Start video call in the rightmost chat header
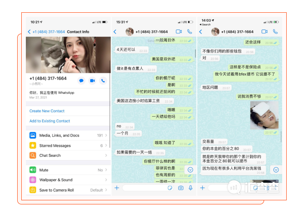Image resolution: width=308 pixels, height=213 pixels. pyautogui.click(x=264, y=32)
